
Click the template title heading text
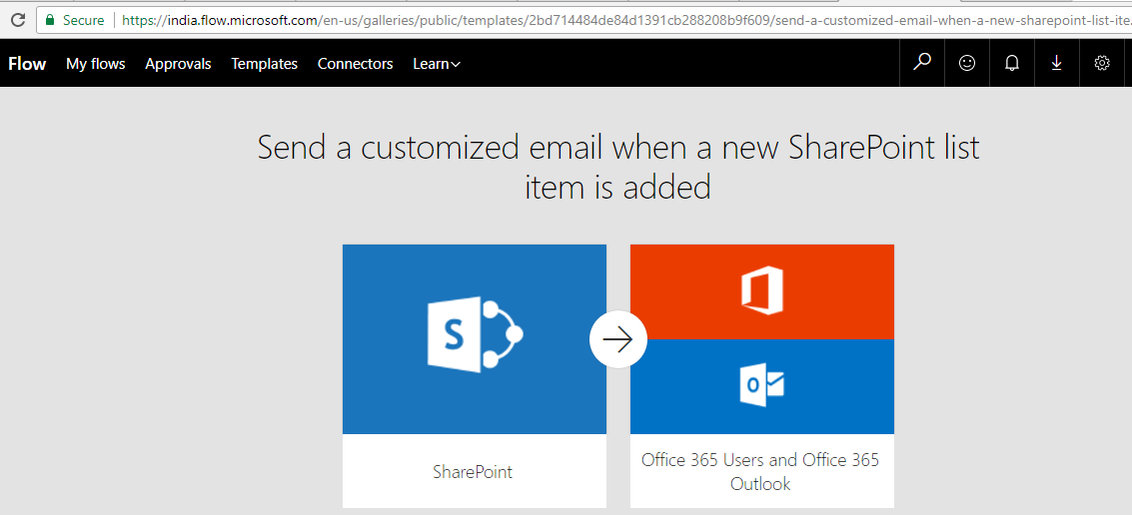(618, 168)
